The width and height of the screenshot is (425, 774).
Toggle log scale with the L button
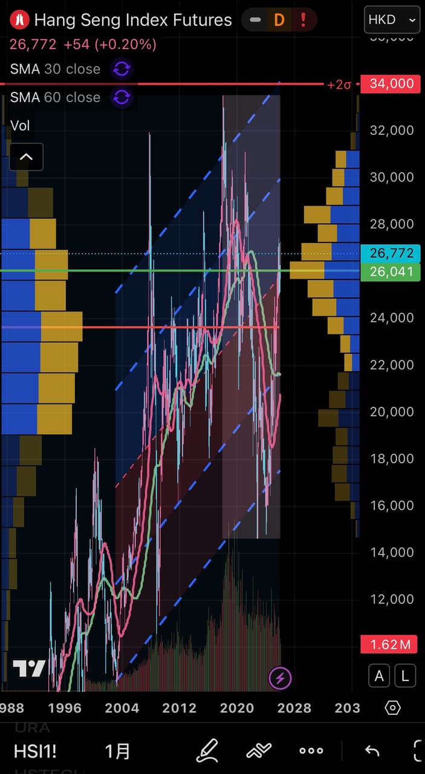pyautogui.click(x=405, y=676)
